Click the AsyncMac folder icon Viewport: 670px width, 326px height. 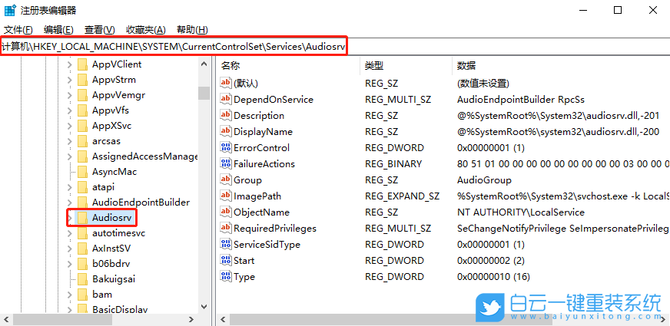82,172
